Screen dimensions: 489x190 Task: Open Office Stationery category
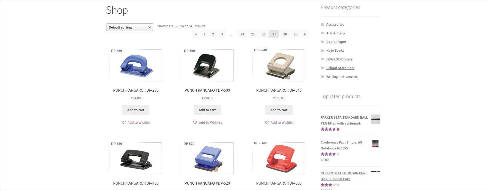[x=339, y=59]
